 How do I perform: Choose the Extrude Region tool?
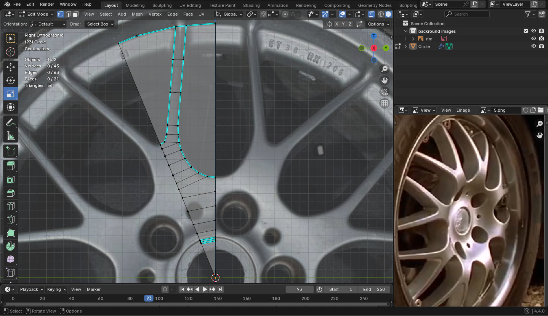pyautogui.click(x=10, y=165)
